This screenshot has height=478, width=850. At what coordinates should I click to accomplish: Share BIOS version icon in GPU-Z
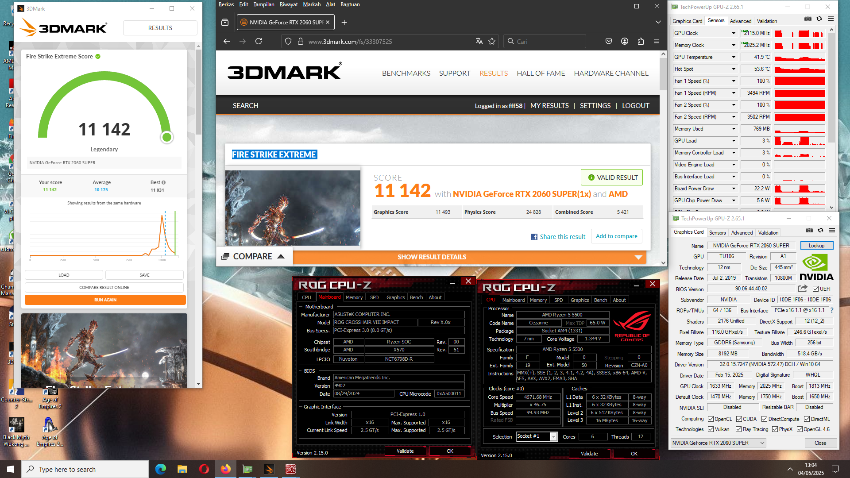click(x=803, y=289)
